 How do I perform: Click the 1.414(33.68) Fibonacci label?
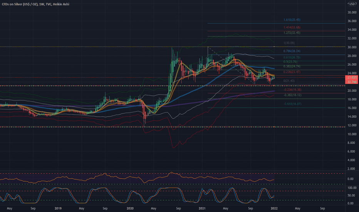[292, 27]
